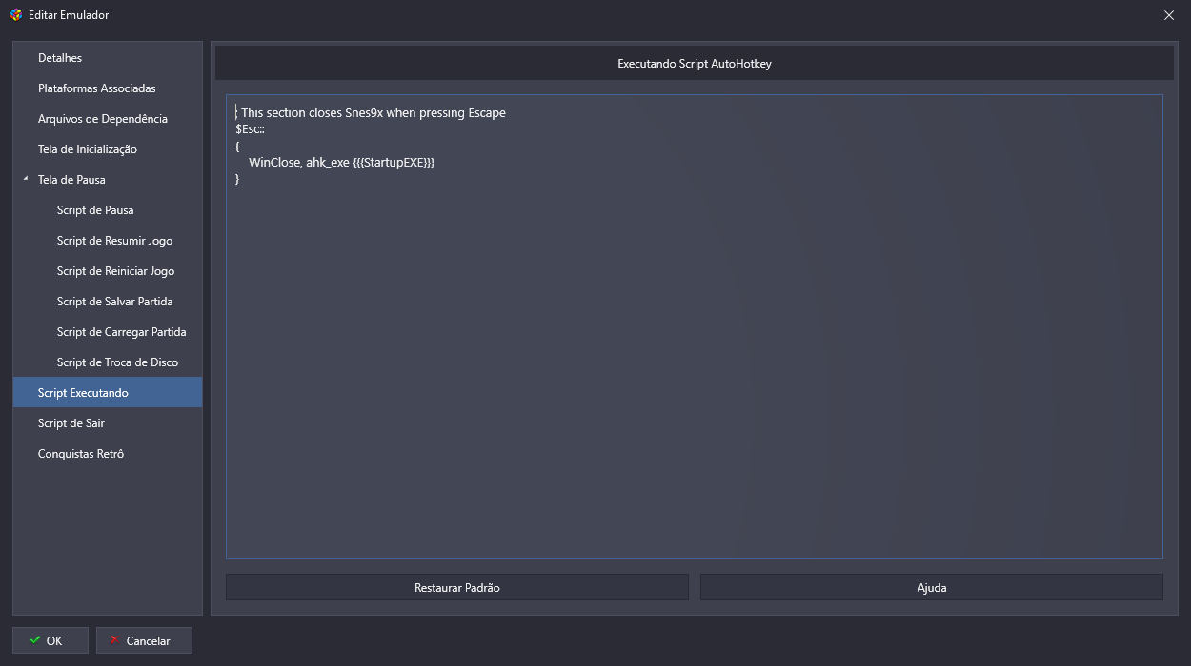Open Script de Carregar Partida
The height and width of the screenshot is (666, 1191).
coord(121,332)
